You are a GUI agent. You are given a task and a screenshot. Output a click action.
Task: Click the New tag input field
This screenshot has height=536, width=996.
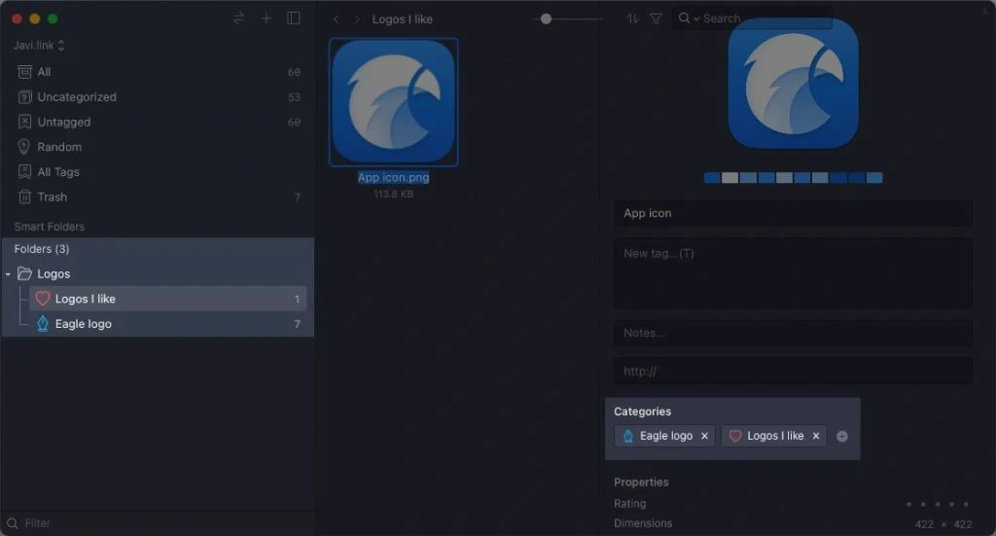click(x=792, y=272)
